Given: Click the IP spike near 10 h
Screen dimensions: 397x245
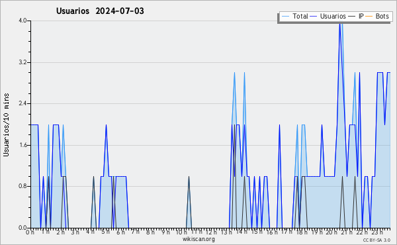Looking at the screenshot, I should point(189,202).
